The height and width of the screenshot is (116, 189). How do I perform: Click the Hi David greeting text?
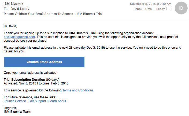point(10,26)
